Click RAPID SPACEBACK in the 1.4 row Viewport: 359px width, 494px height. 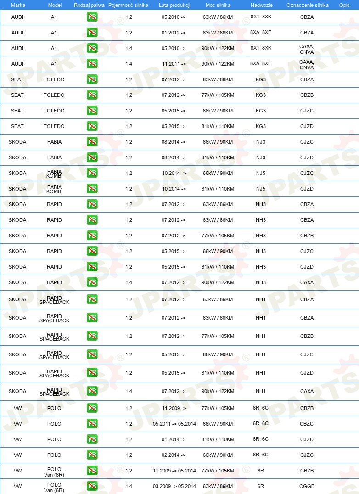click(55, 392)
